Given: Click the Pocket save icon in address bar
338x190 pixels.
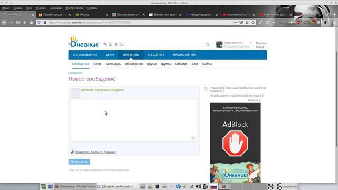Looking at the screenshot, I should click(241, 22).
